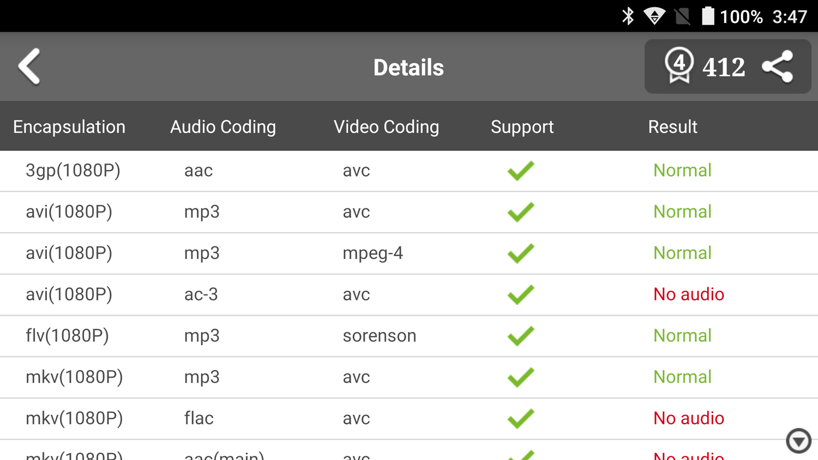818x460 pixels.
Task: Select the mpeg-4 video coding cell
Action: coord(373,253)
